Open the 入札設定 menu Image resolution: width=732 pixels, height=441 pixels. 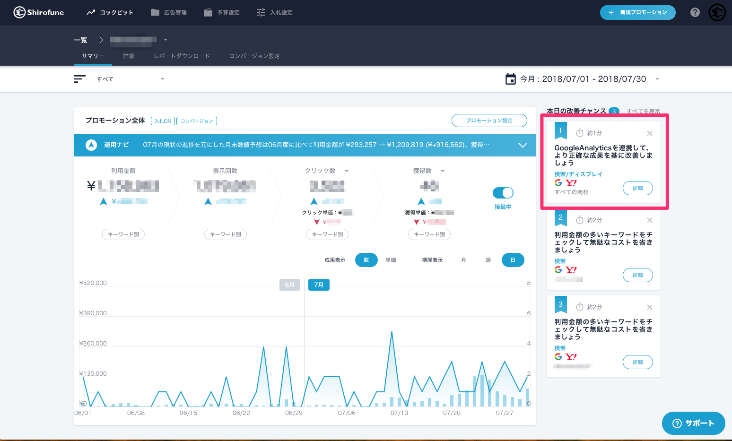[x=275, y=12]
